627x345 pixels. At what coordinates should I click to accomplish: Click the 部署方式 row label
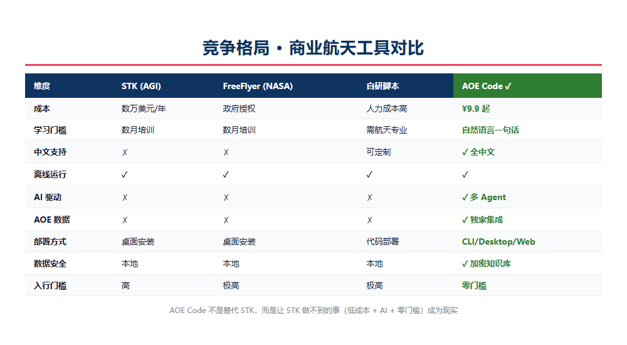(x=50, y=242)
